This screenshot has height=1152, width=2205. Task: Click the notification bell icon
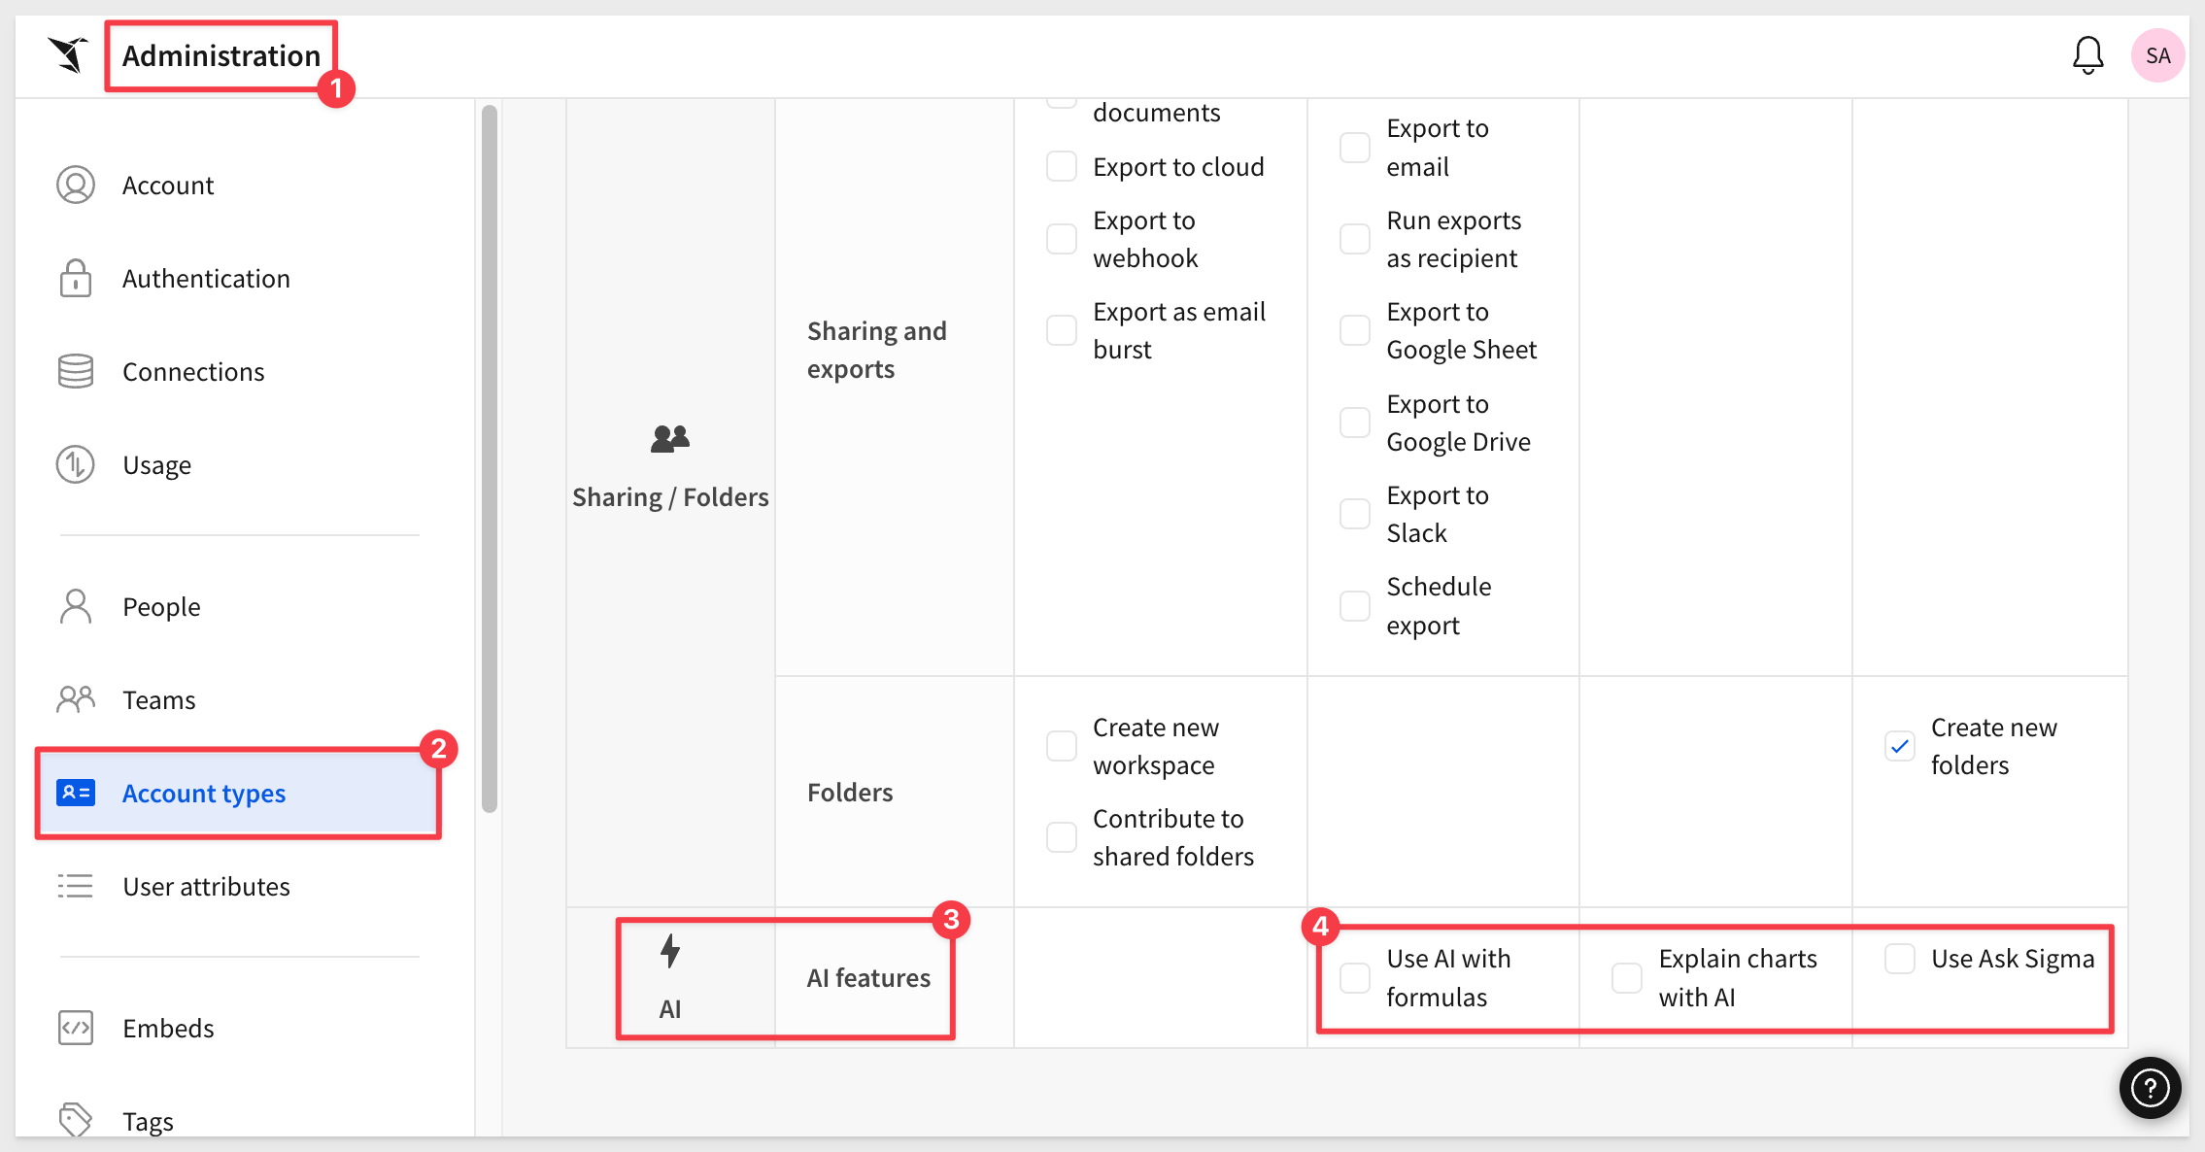[2087, 55]
